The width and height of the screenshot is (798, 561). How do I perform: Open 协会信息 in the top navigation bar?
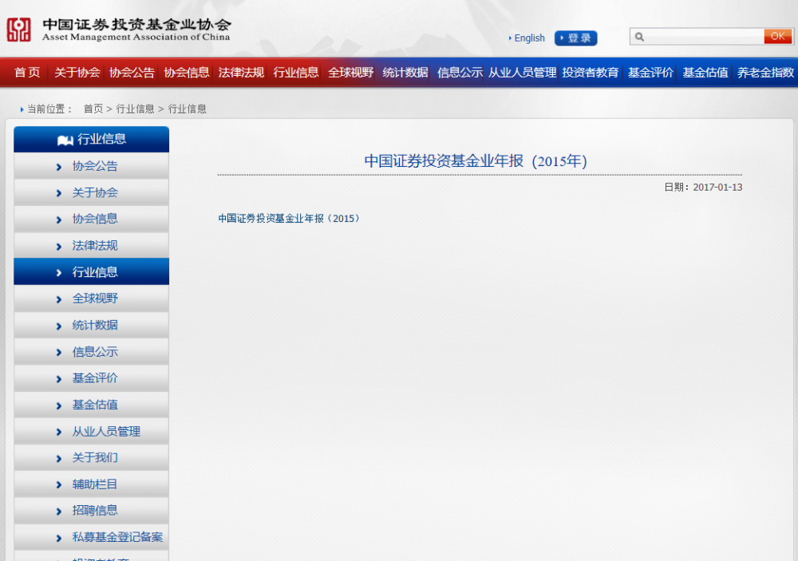pyautogui.click(x=187, y=73)
